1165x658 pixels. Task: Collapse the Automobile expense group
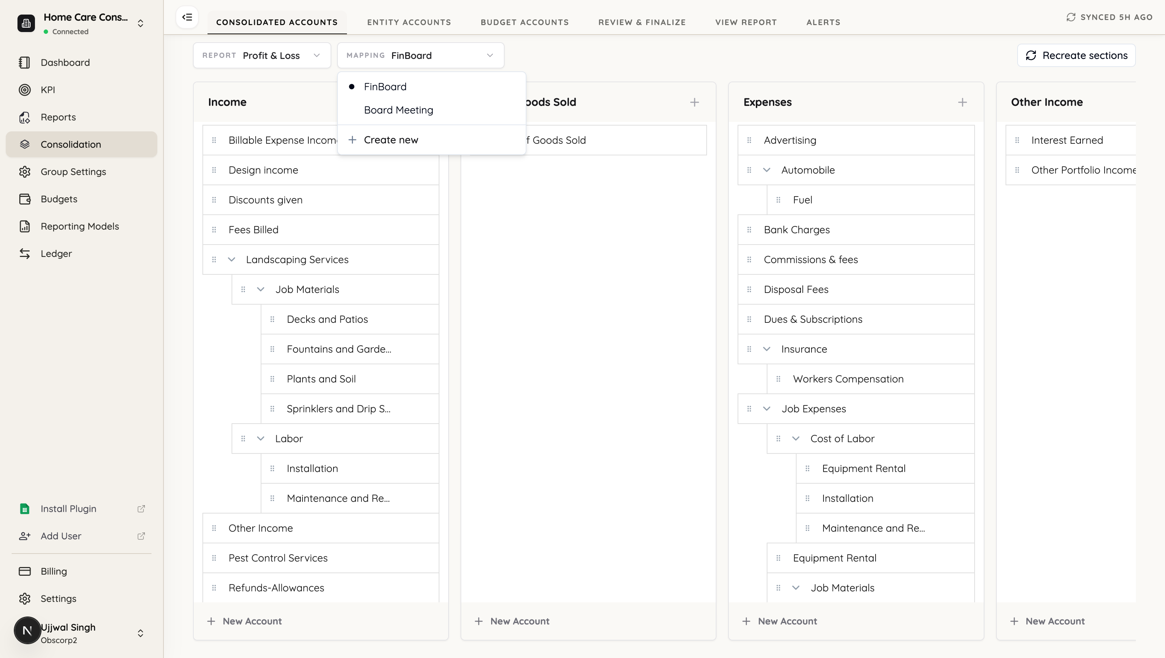[x=766, y=170]
